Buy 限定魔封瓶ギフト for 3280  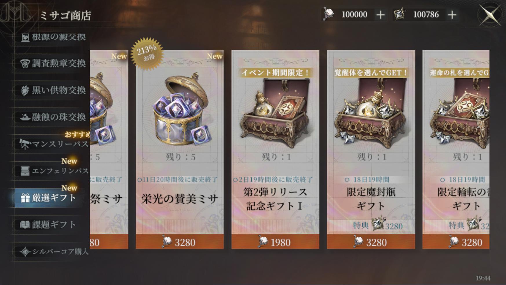(x=371, y=242)
